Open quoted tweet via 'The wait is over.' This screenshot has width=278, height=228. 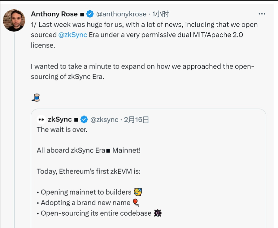click(x=62, y=129)
